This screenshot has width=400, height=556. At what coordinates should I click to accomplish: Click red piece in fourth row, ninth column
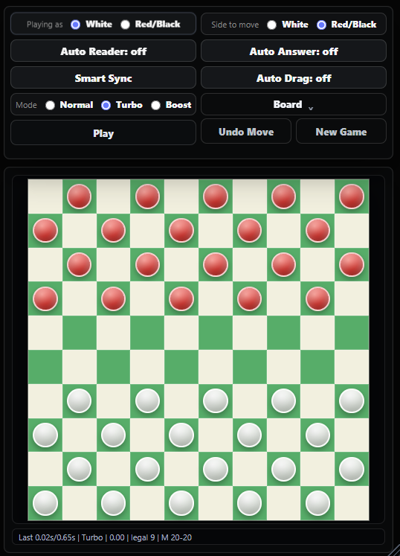pyautogui.click(x=317, y=298)
